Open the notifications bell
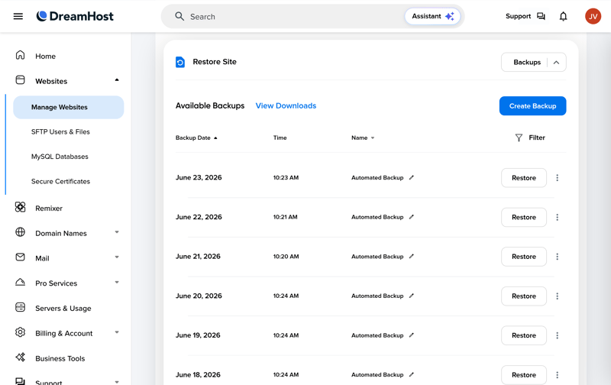The width and height of the screenshot is (611, 385). [x=563, y=16]
